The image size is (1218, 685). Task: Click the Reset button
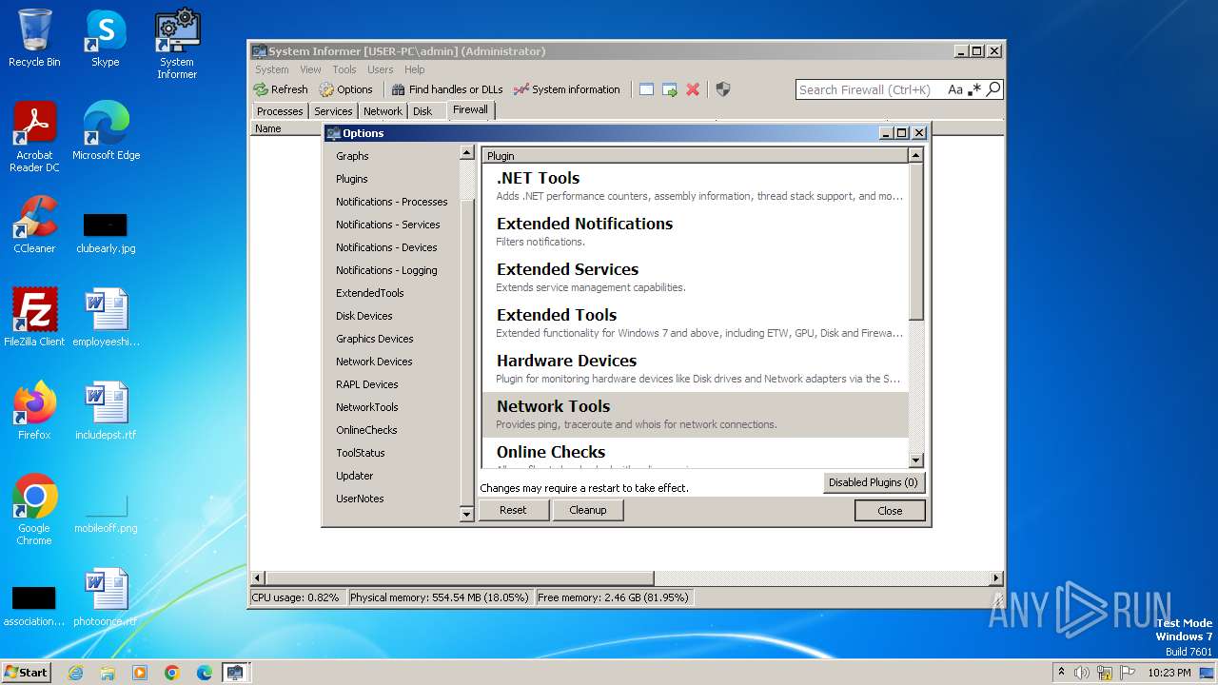tap(513, 510)
